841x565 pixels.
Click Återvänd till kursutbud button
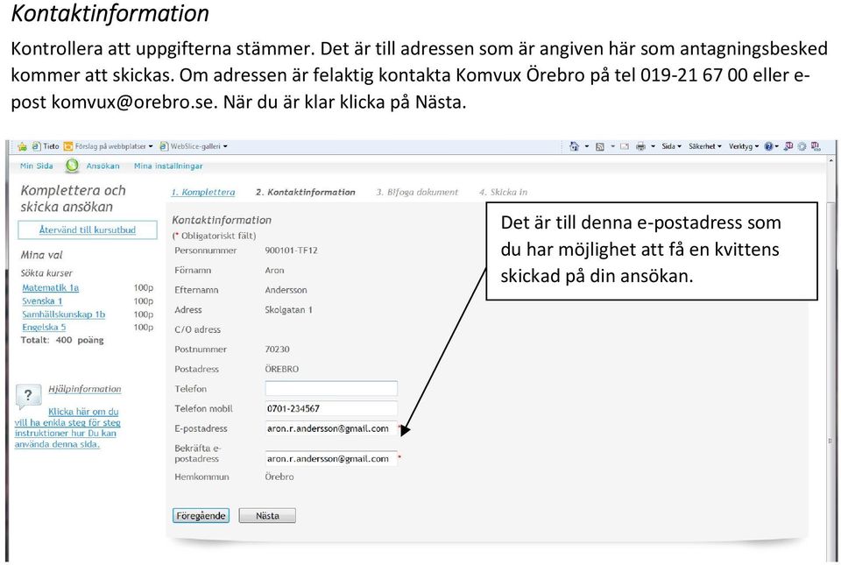point(88,230)
